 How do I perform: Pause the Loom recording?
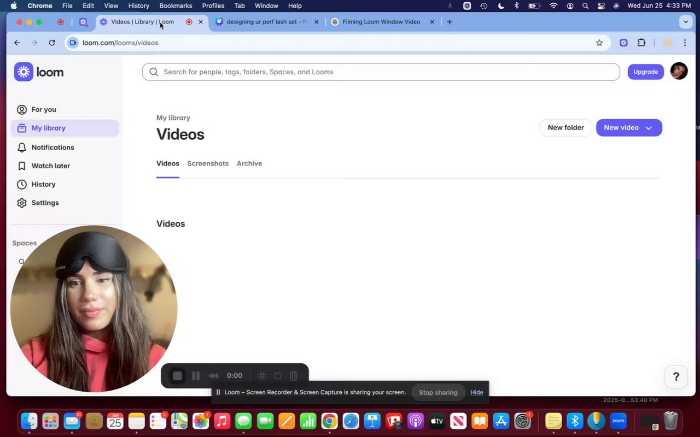196,376
